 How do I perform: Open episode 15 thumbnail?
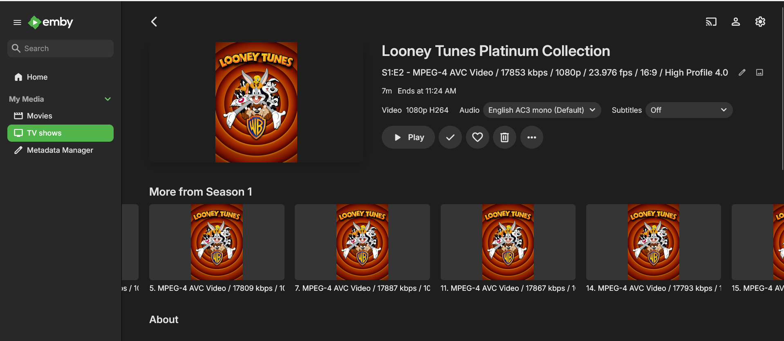(x=758, y=242)
